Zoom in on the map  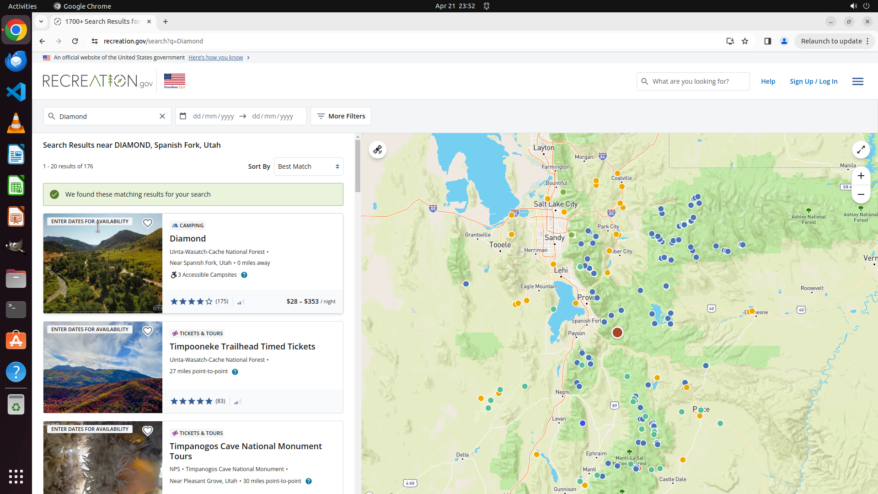click(861, 176)
